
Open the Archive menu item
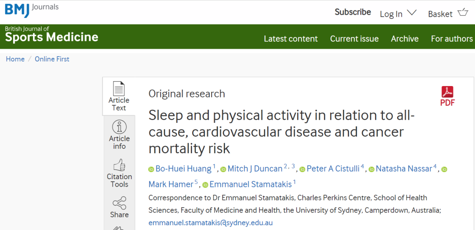pos(405,39)
